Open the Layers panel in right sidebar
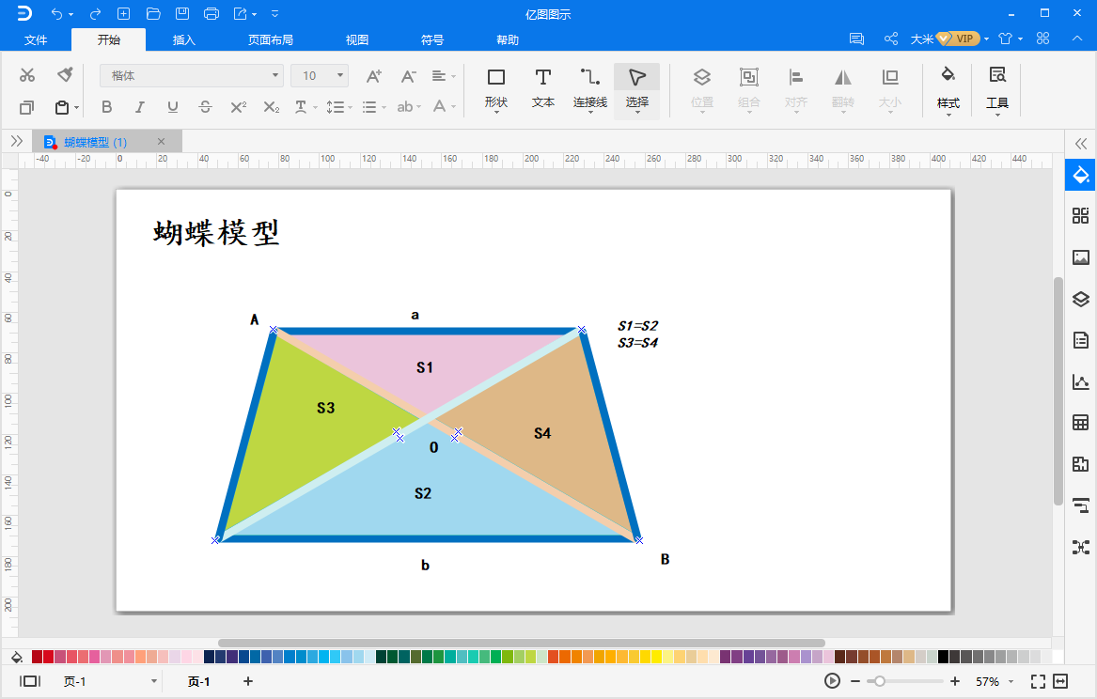This screenshot has height=699, width=1097. click(x=1080, y=300)
